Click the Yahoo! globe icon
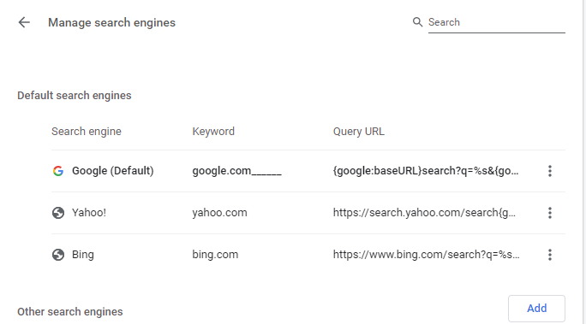This screenshot has height=324, width=586. [58, 213]
